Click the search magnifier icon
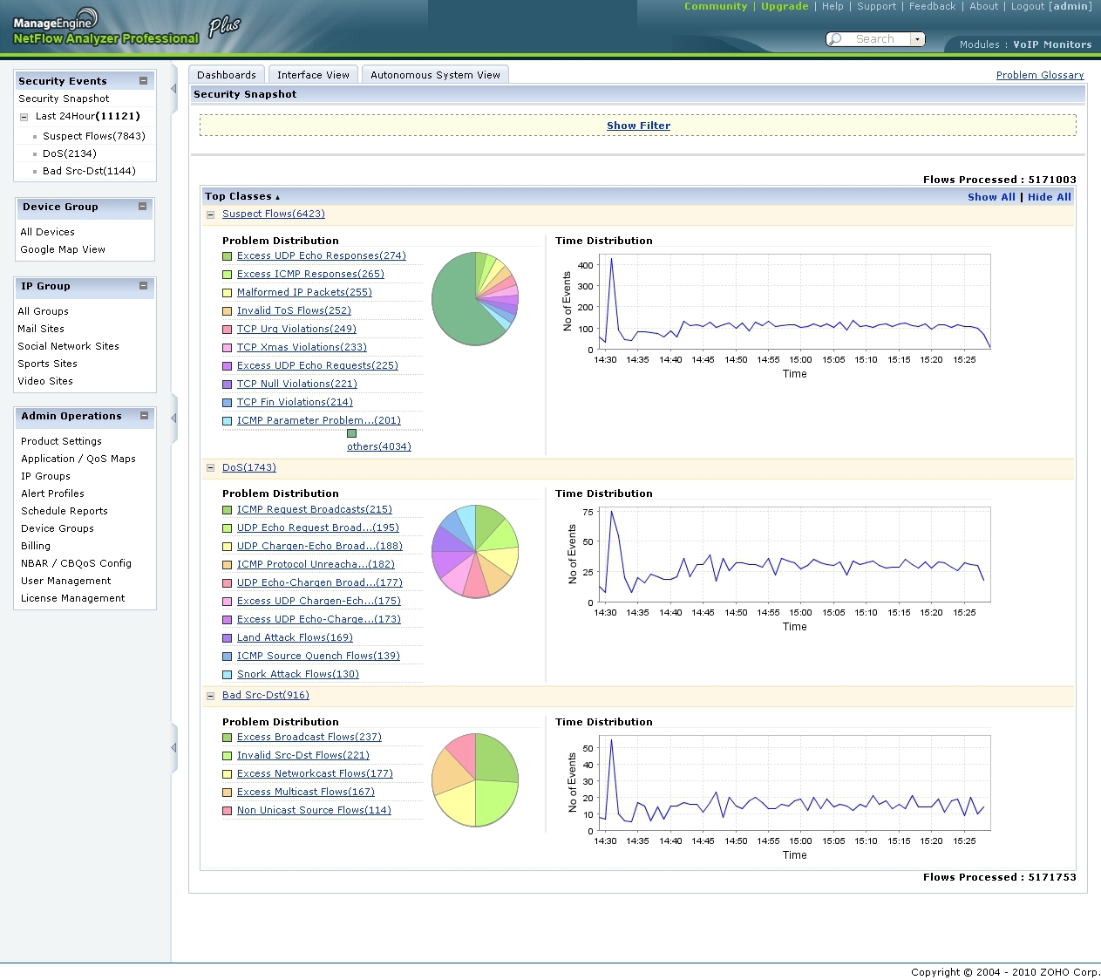 (835, 39)
